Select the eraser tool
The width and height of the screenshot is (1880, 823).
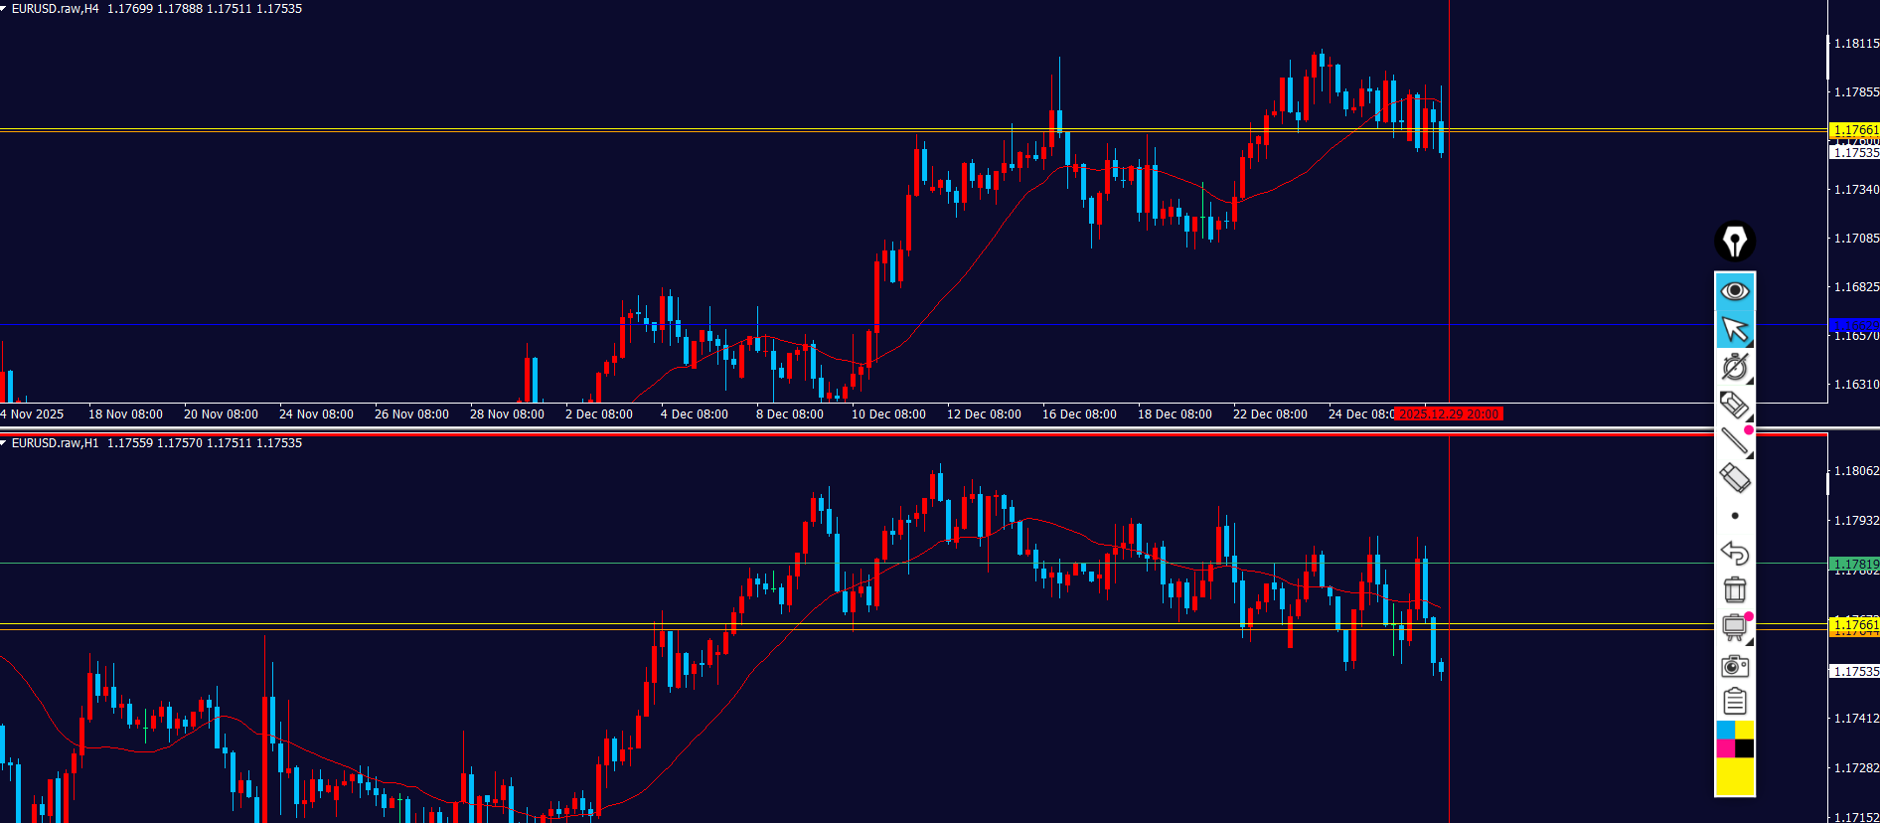(x=1735, y=478)
